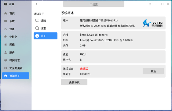Click the red 未激活 status text
This screenshot has height=111, width=172.
(x=84, y=69)
